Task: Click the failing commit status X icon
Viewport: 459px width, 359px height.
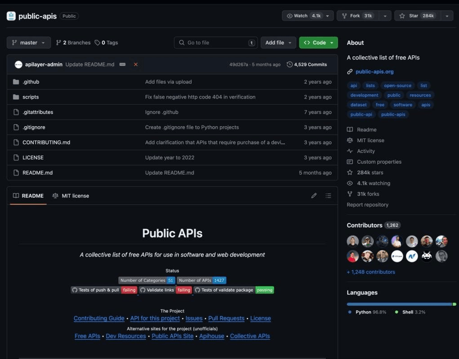Action: [x=136, y=64]
